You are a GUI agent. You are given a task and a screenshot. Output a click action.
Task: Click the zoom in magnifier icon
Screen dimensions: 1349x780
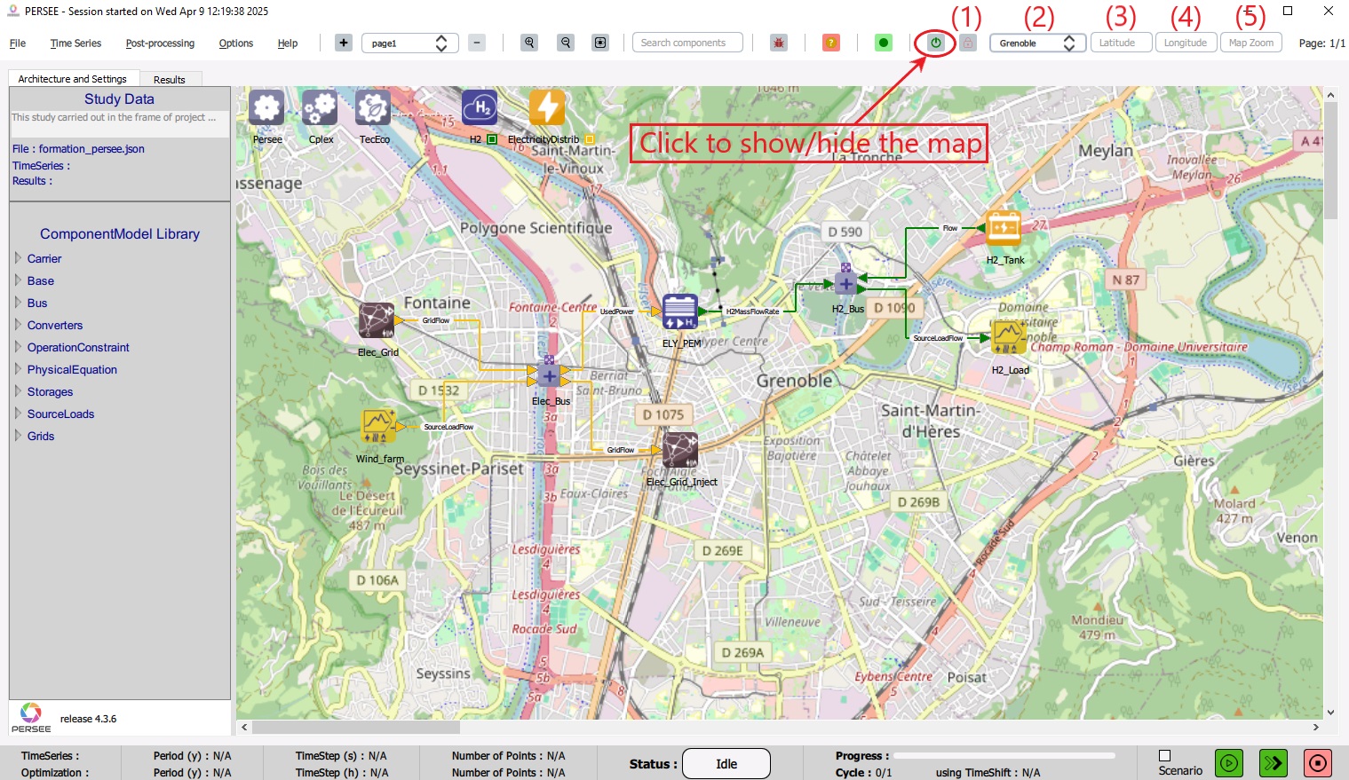click(x=529, y=43)
